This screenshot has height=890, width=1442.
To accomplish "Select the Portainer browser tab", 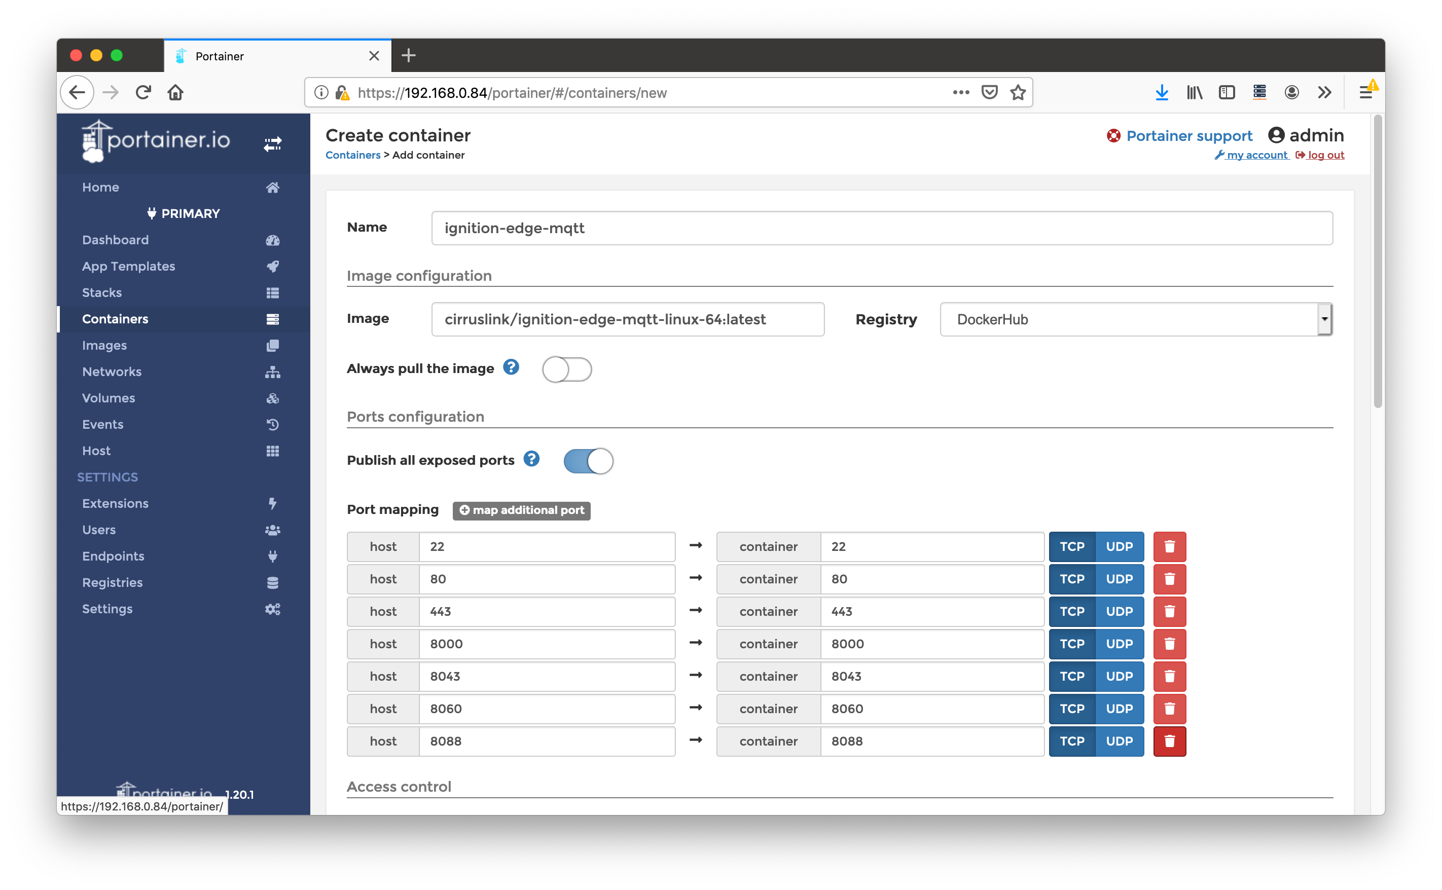I will pos(277,56).
